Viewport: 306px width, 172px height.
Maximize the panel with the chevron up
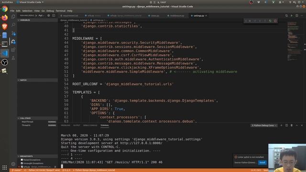296,125
